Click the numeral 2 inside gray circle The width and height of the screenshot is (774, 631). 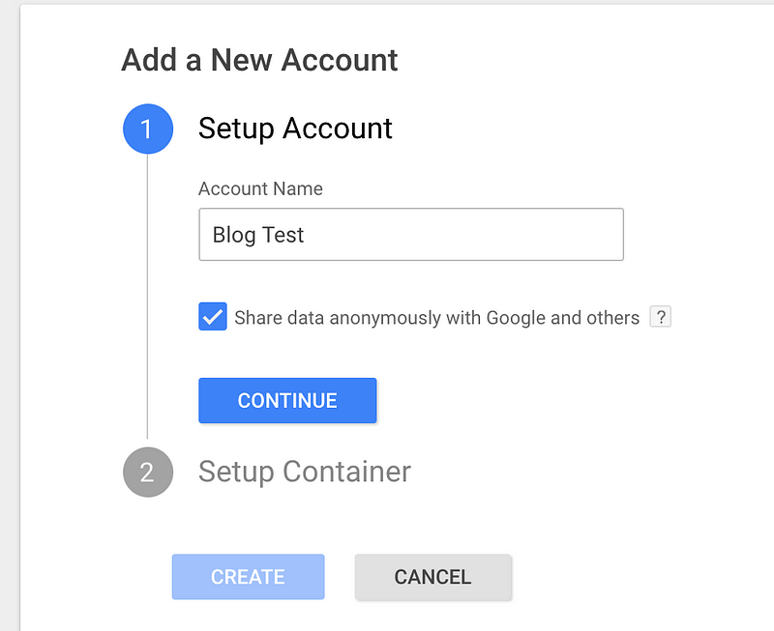(x=147, y=473)
